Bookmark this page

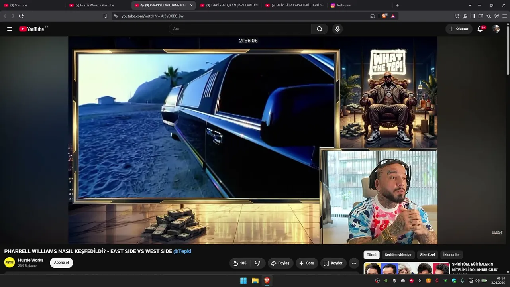tap(105, 16)
